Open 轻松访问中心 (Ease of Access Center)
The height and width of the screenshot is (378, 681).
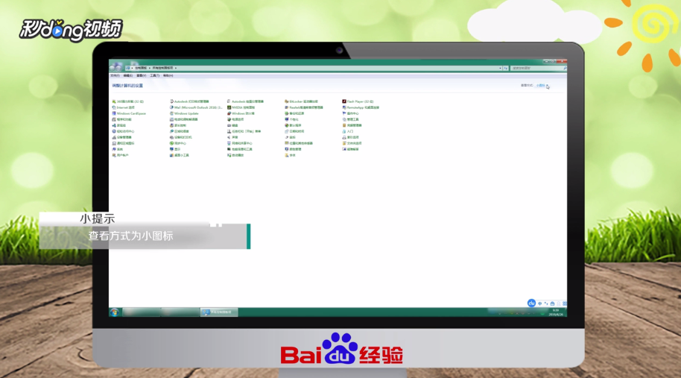tap(124, 131)
